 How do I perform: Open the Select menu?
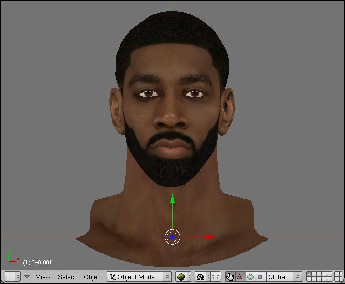tap(67, 277)
